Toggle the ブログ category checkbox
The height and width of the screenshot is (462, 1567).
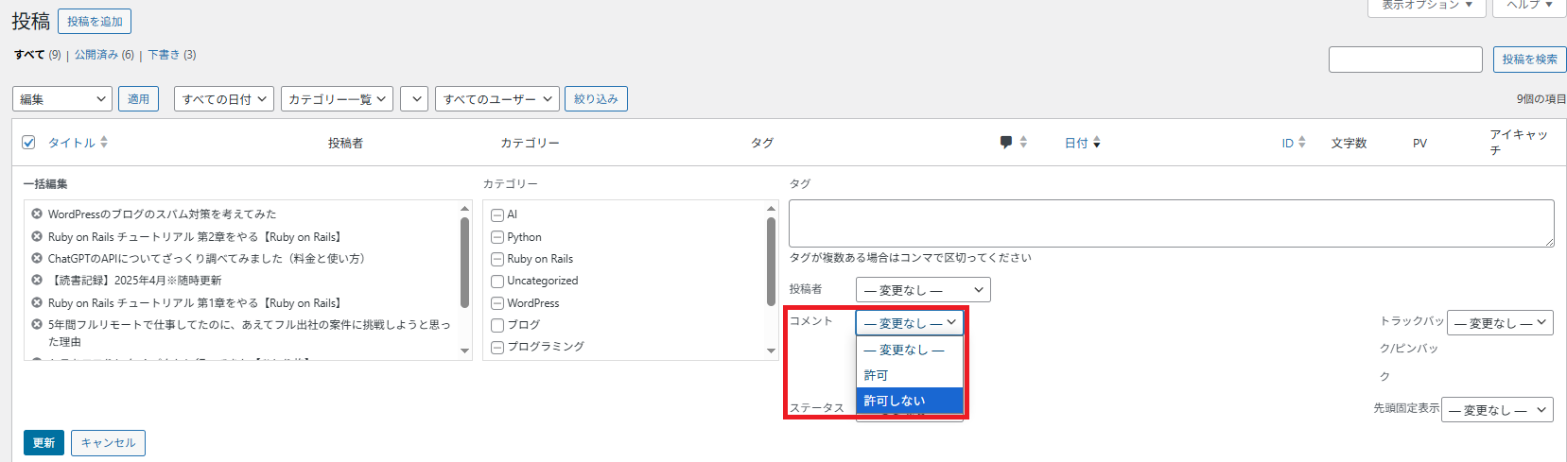(x=497, y=325)
